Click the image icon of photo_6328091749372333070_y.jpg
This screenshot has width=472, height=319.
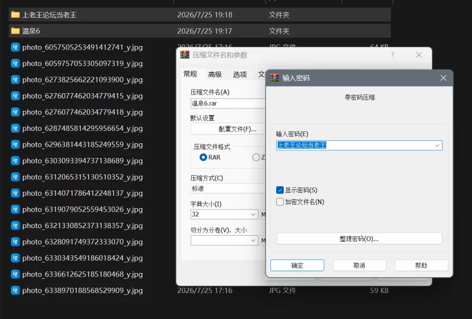tap(15, 242)
